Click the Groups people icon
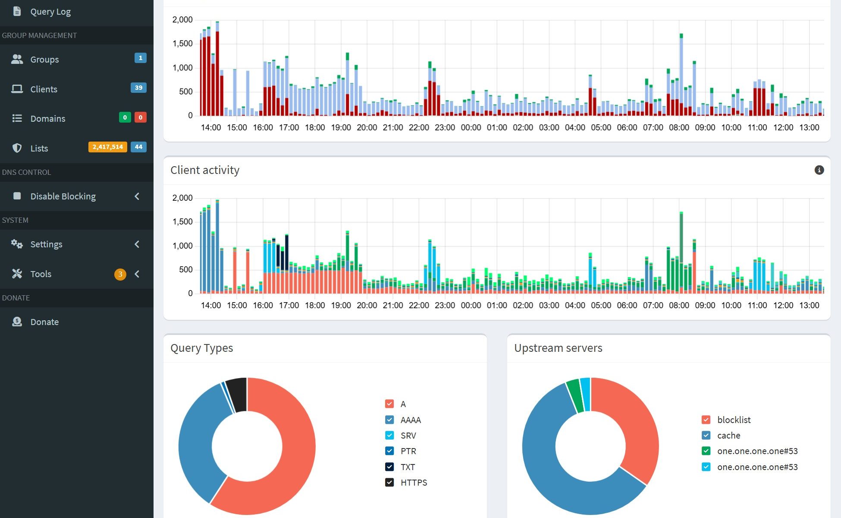Viewport: 841px width, 518px height. point(17,59)
